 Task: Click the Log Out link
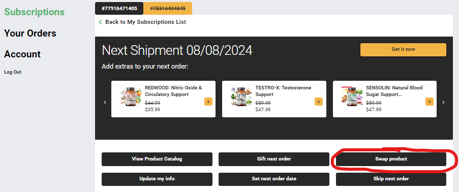point(13,72)
